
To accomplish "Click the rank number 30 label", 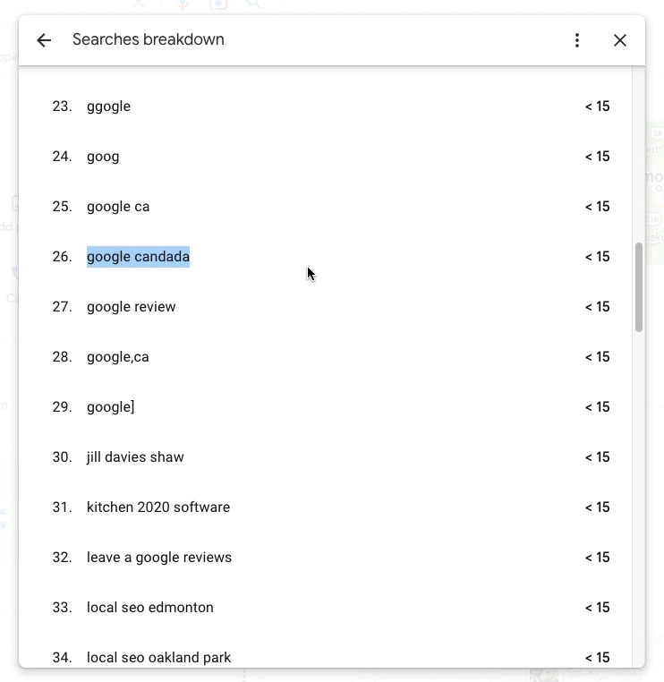I will (x=62, y=457).
